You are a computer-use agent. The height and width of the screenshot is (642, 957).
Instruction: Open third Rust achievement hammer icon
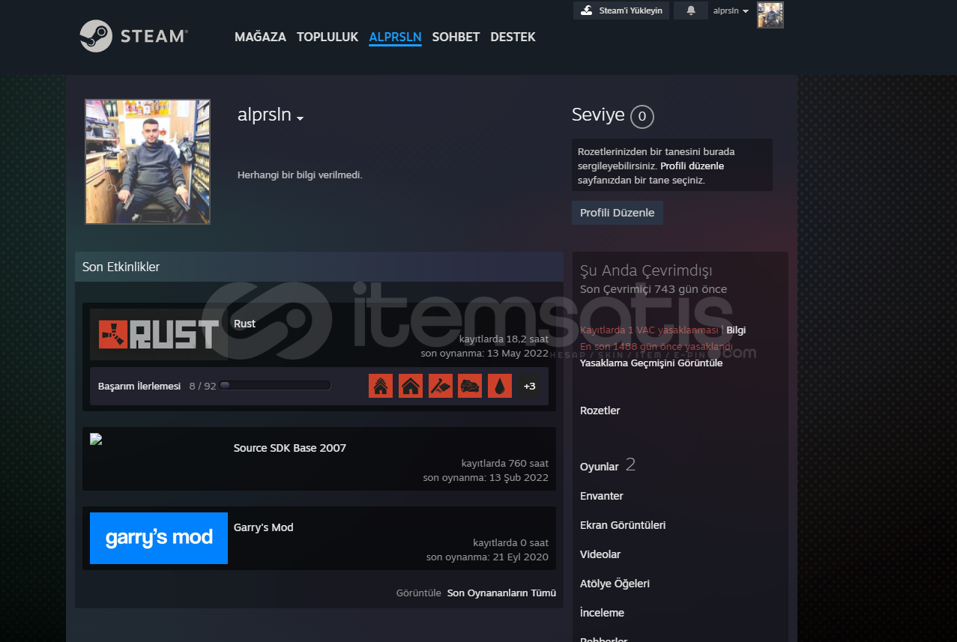coord(441,386)
